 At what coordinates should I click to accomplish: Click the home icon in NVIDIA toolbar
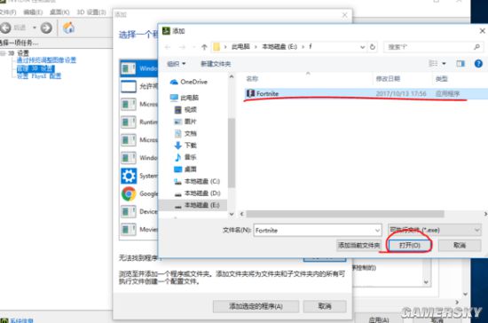point(68,28)
